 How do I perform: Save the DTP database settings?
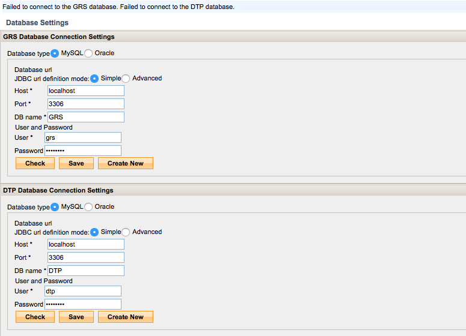(76, 317)
